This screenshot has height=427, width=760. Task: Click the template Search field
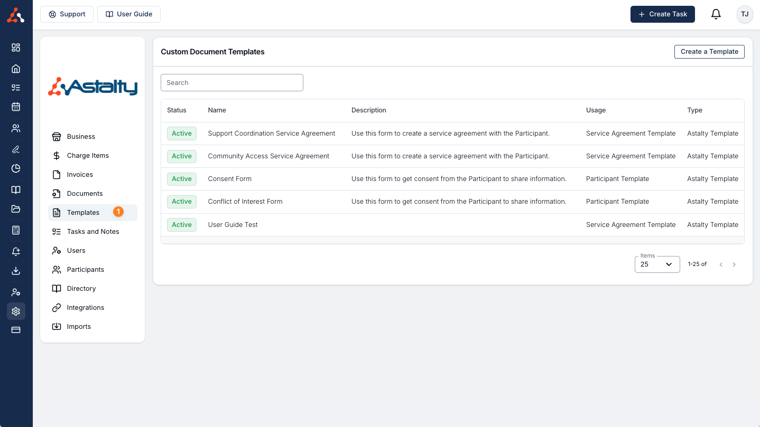(x=232, y=83)
